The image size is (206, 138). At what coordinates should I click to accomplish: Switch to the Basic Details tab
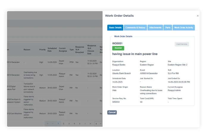(115, 27)
